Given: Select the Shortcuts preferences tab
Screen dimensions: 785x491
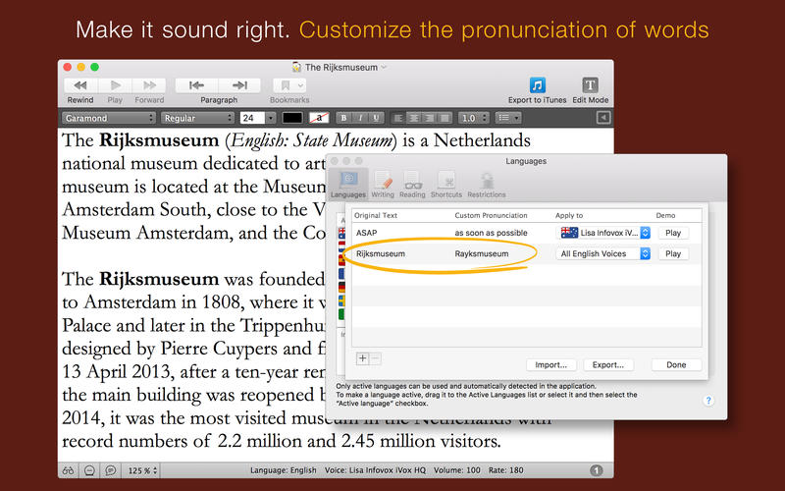Looking at the screenshot, I should point(446,184).
